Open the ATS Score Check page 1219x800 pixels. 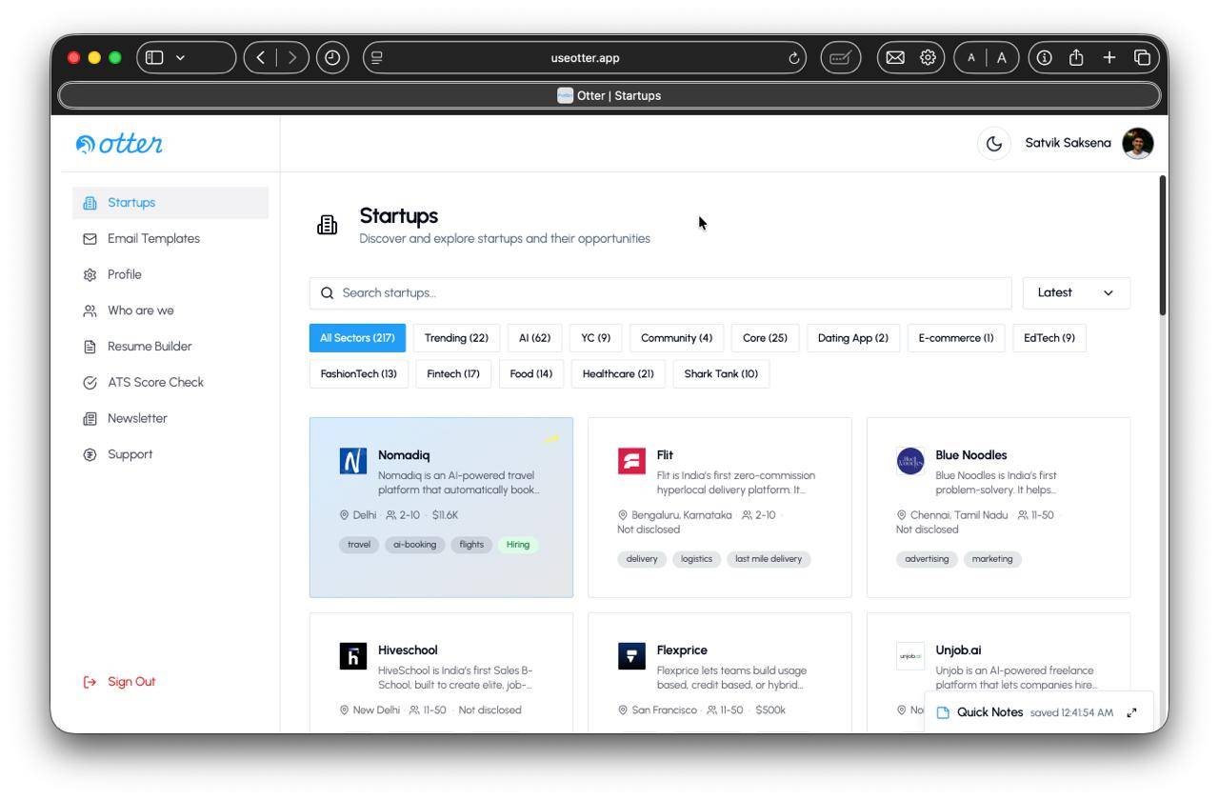(x=155, y=383)
